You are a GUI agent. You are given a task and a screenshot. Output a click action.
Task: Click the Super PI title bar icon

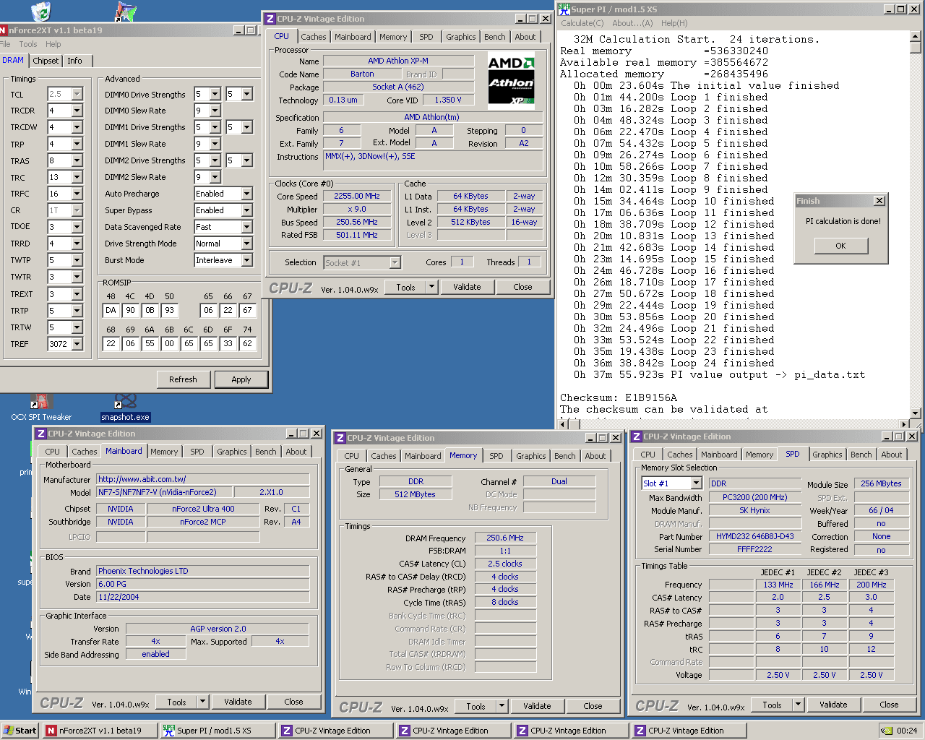(x=564, y=9)
